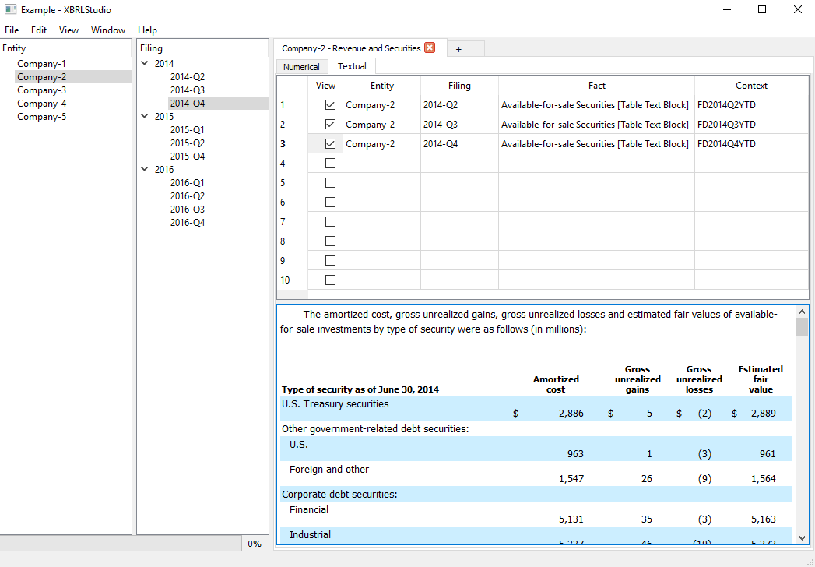
Task: Select the 2015-Q2 filing
Action: (x=187, y=143)
